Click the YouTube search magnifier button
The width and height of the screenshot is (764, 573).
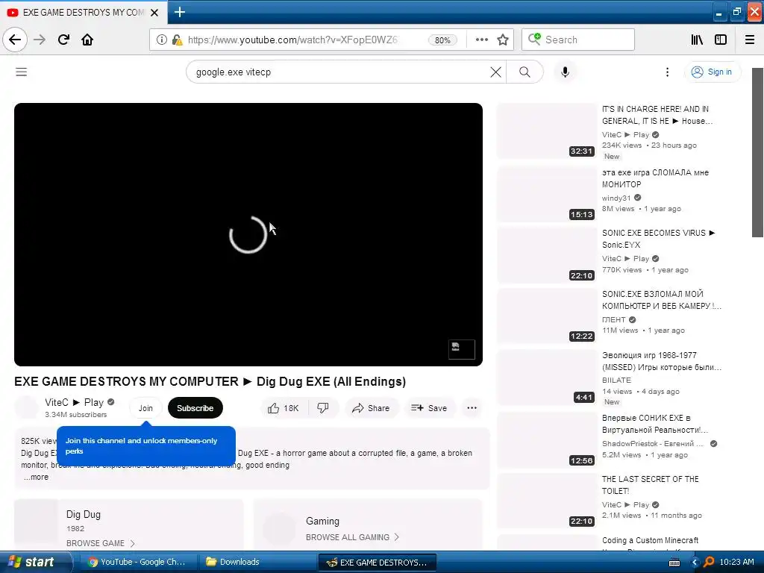[x=525, y=72]
